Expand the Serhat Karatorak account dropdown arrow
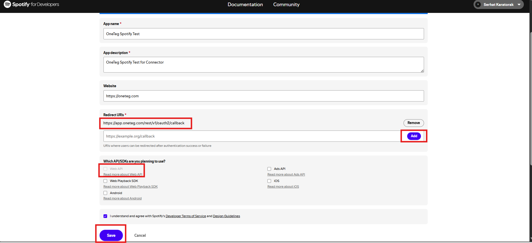The height and width of the screenshot is (243, 532). click(x=519, y=4)
